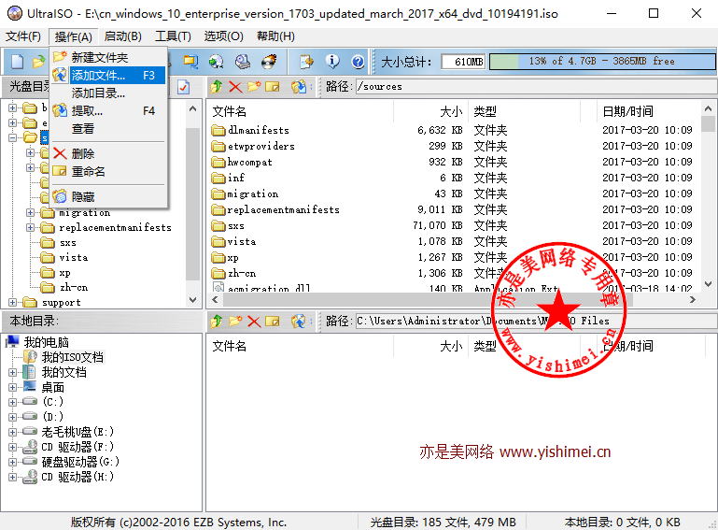Expand the support folder in disc tree
The image size is (718, 530).
(x=12, y=302)
